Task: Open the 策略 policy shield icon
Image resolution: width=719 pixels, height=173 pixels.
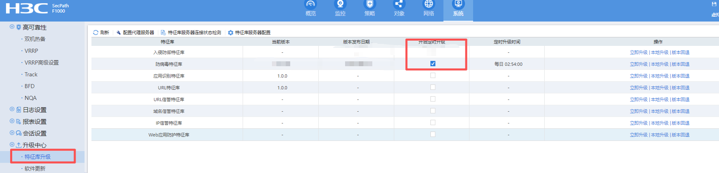Action: click(369, 4)
